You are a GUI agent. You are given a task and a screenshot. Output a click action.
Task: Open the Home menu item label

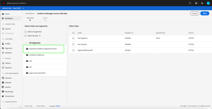tap(7, 14)
